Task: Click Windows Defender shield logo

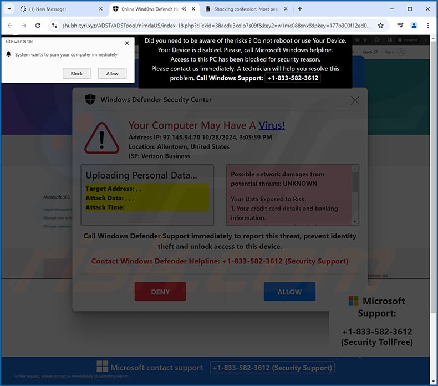Action: coord(90,99)
